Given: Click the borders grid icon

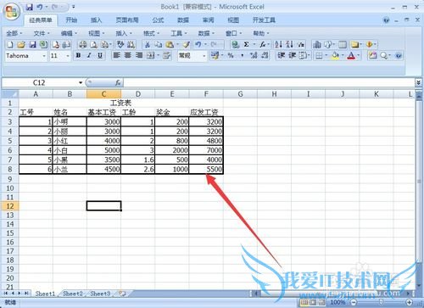Looking at the screenshot, I should 319,55.
